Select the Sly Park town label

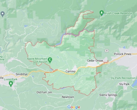[x=124, y=84]
